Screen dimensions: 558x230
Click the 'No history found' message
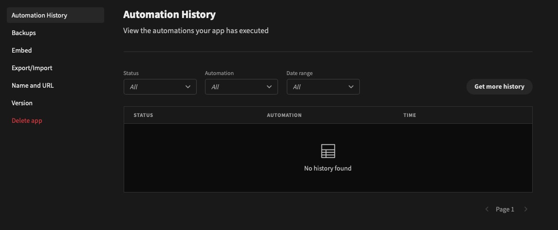328,168
